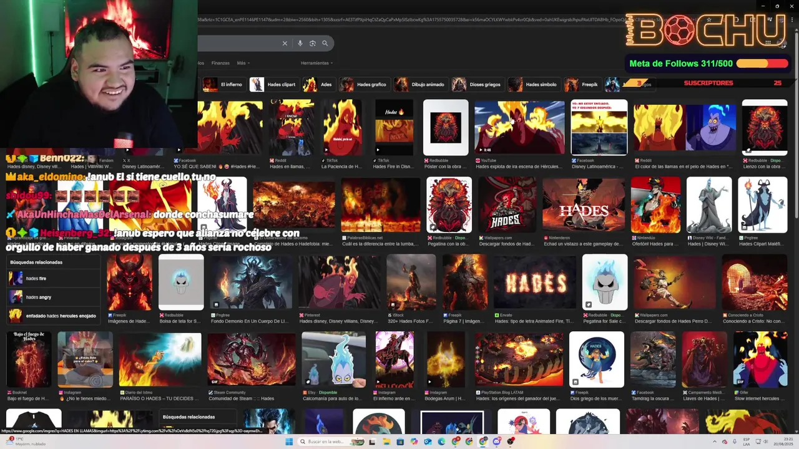Viewport: 799px width, 449px height.
Task: Switch to the active Chrome window in taskbar
Action: tap(483, 442)
